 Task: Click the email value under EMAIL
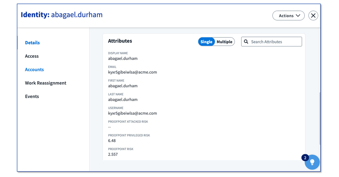(132, 72)
